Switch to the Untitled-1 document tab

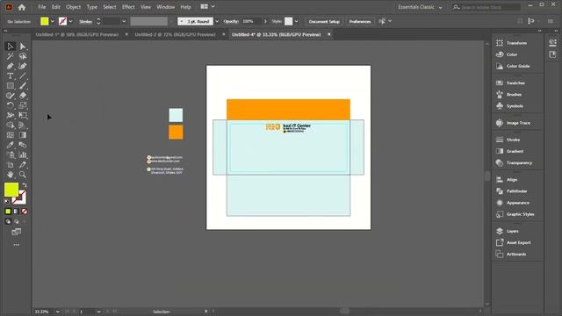[x=76, y=35]
